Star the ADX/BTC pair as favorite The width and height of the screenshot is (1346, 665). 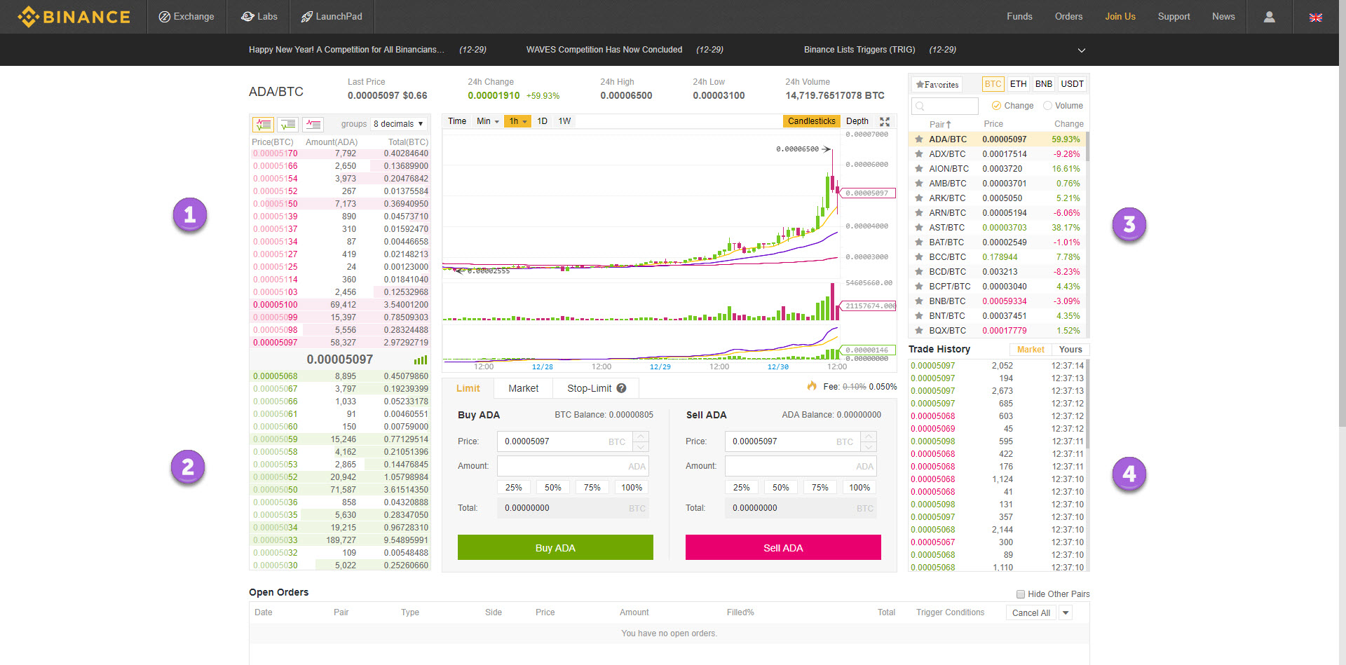[x=918, y=154]
